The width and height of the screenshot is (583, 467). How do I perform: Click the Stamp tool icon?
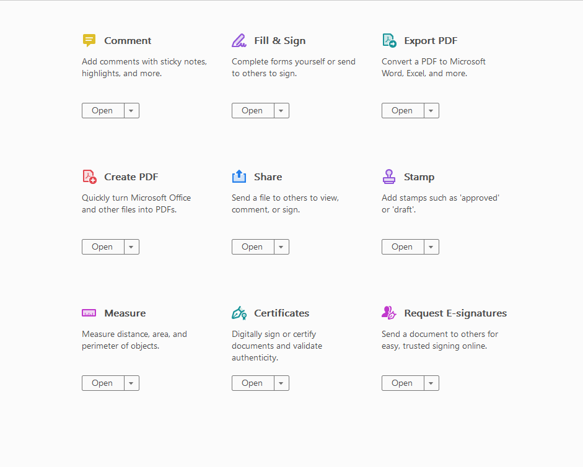389,176
